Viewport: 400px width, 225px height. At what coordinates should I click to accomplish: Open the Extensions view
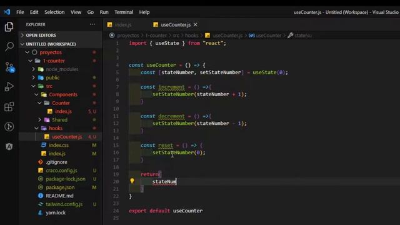click(x=9, y=107)
